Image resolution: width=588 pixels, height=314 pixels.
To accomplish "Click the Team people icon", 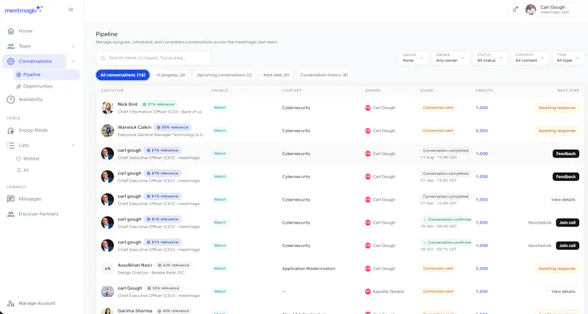I will pos(11,46).
